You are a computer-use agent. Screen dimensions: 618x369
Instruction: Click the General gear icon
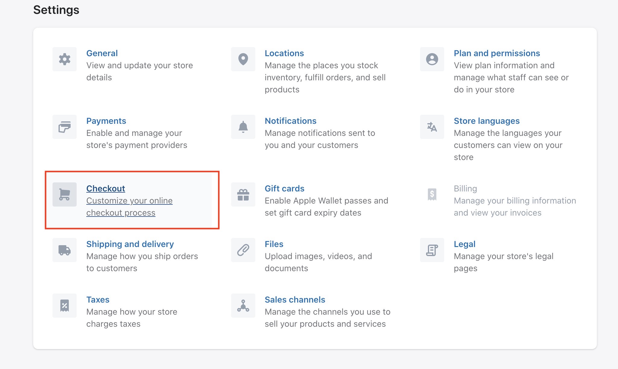(65, 59)
